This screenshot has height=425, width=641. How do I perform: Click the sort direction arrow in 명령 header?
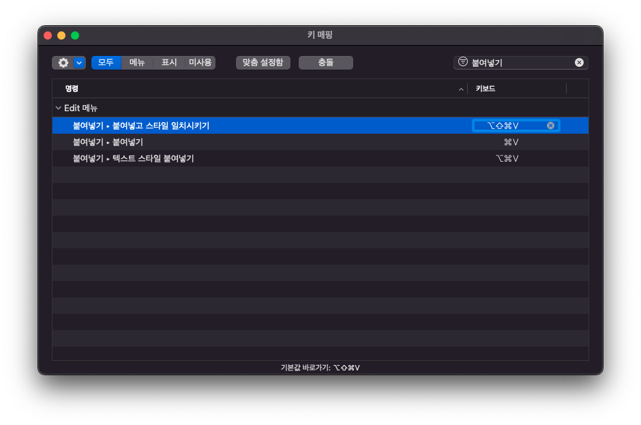tap(461, 89)
